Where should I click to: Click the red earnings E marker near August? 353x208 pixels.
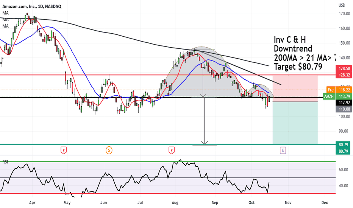click(x=172, y=150)
